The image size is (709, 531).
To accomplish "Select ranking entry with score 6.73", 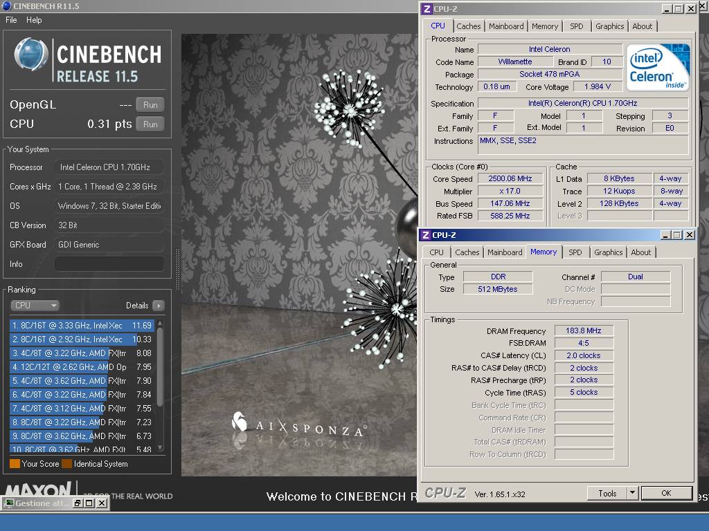I will [82, 436].
